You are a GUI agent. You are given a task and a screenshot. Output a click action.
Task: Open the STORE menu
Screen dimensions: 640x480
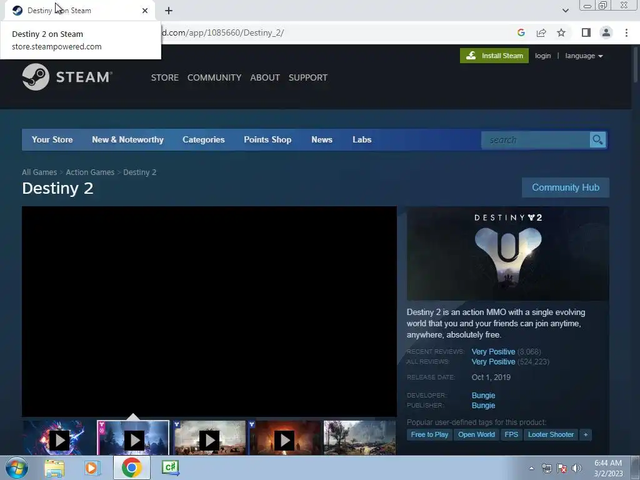tap(165, 77)
